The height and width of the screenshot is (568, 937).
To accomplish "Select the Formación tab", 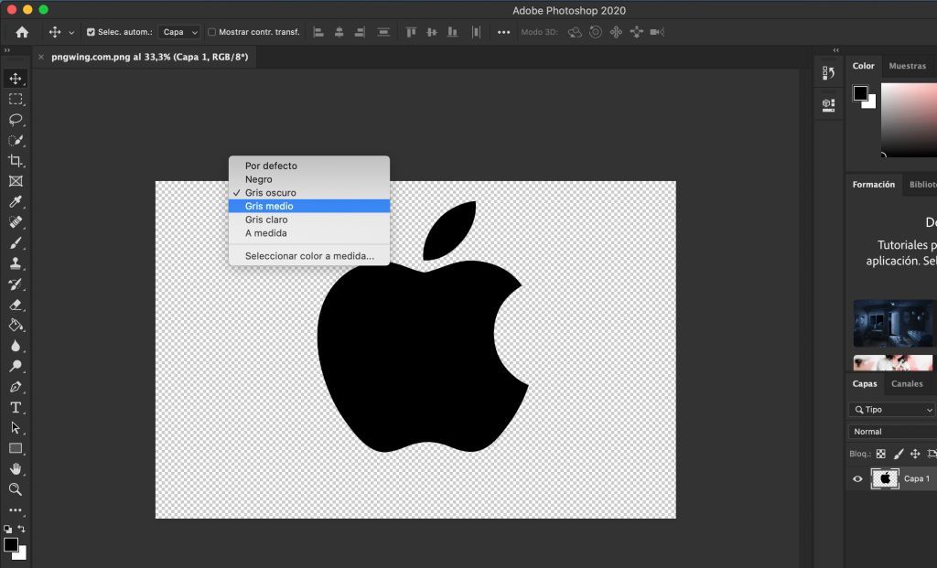I will point(873,185).
